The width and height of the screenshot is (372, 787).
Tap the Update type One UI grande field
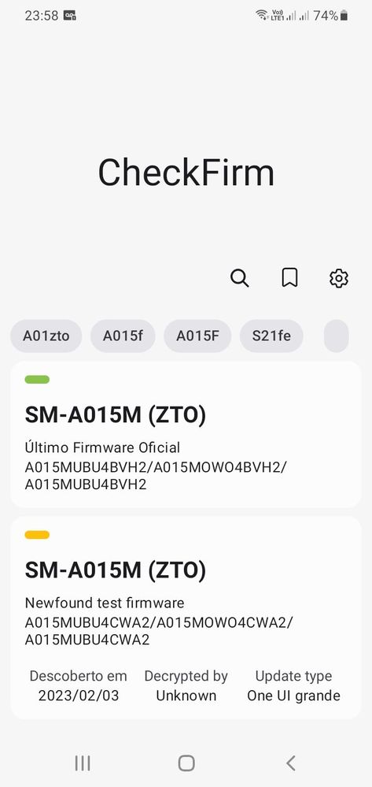[294, 685]
